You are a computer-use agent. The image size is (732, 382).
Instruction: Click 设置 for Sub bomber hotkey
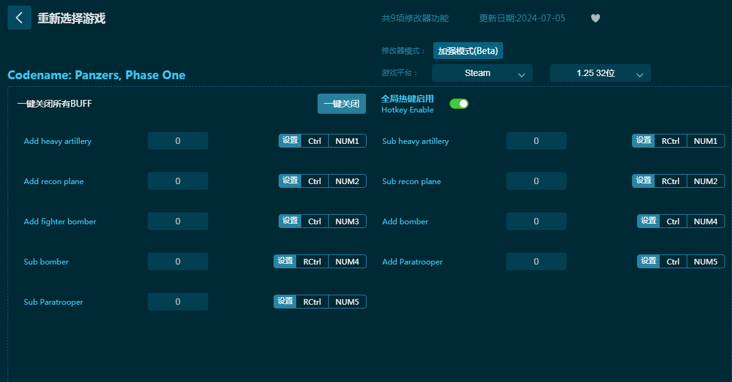point(286,261)
